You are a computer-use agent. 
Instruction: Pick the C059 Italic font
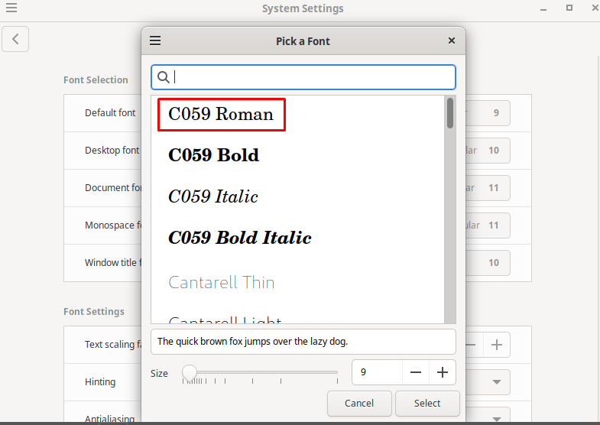(213, 196)
